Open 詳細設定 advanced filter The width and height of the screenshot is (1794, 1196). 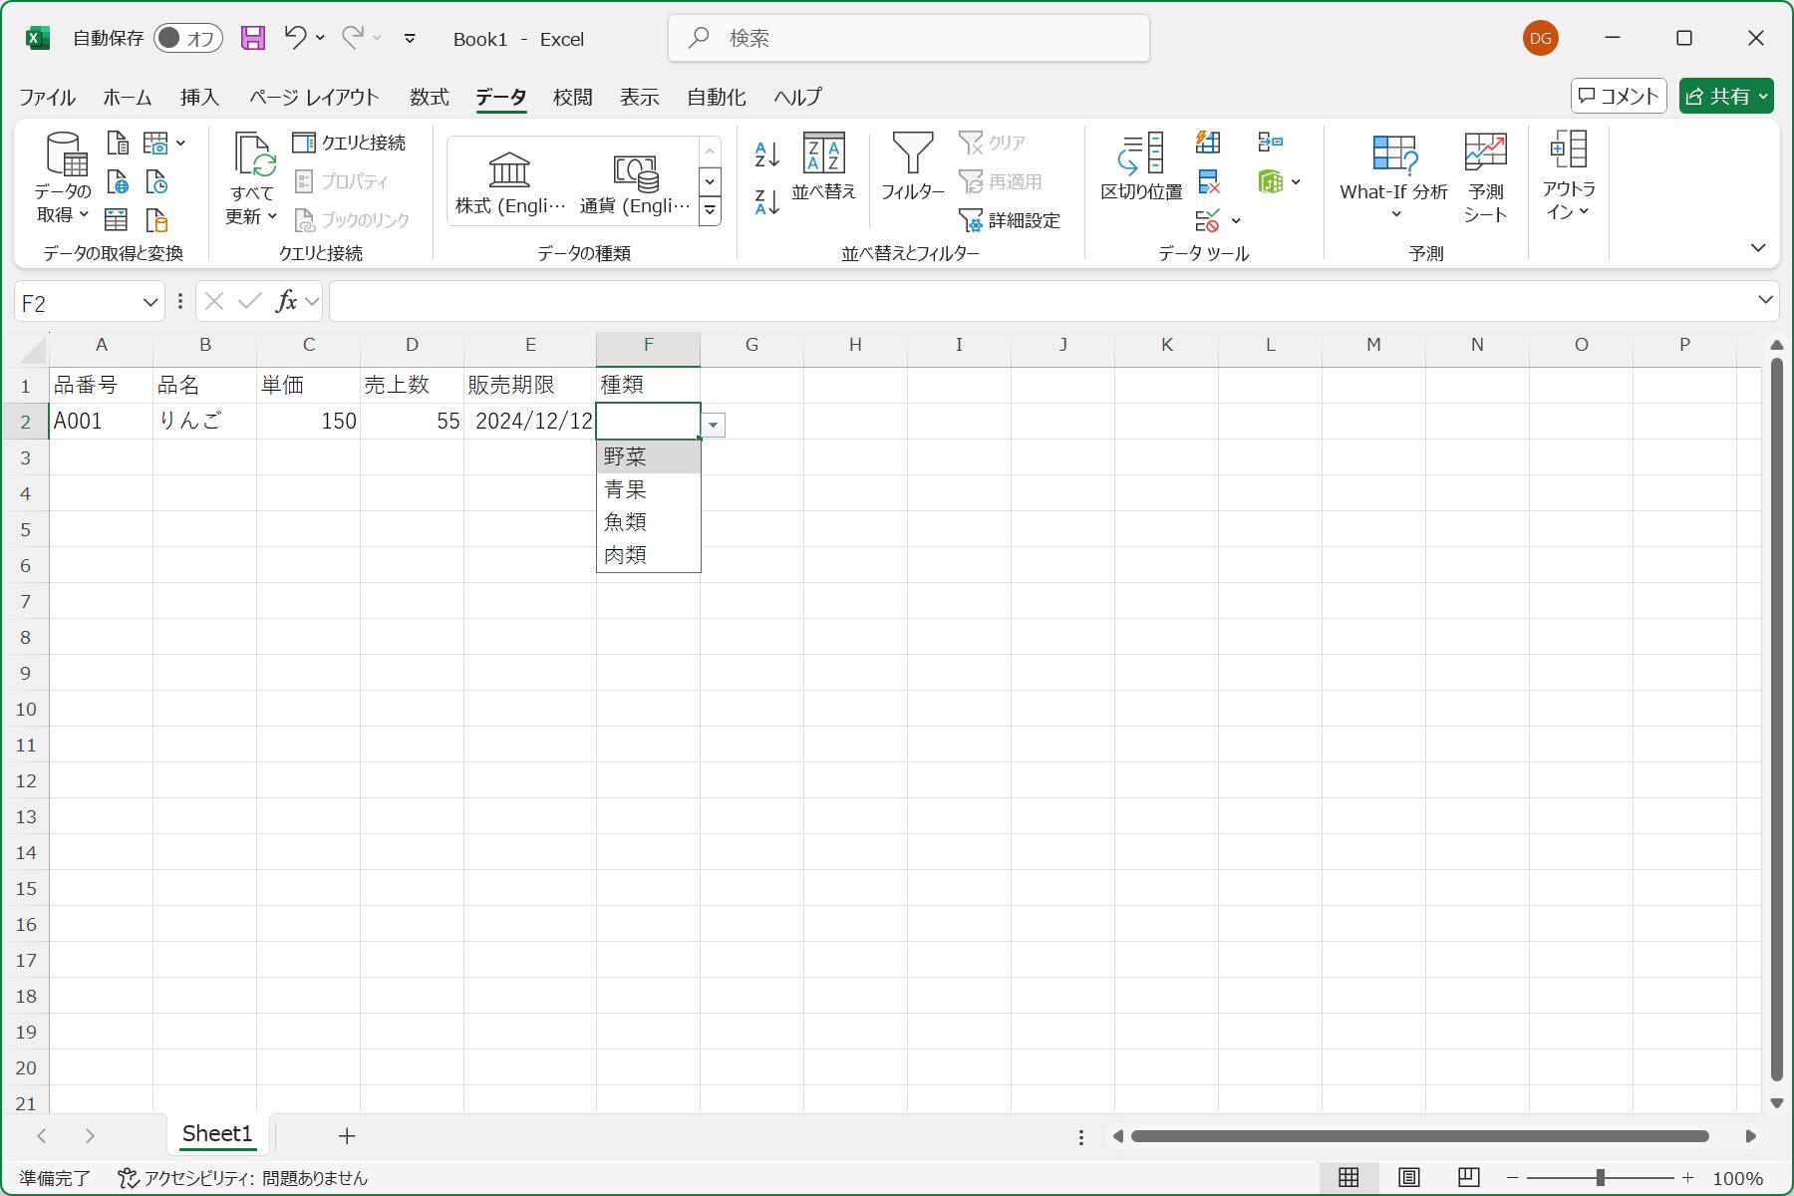pos(1010,220)
